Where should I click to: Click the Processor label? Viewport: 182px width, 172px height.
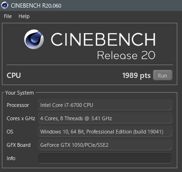coord(18,105)
